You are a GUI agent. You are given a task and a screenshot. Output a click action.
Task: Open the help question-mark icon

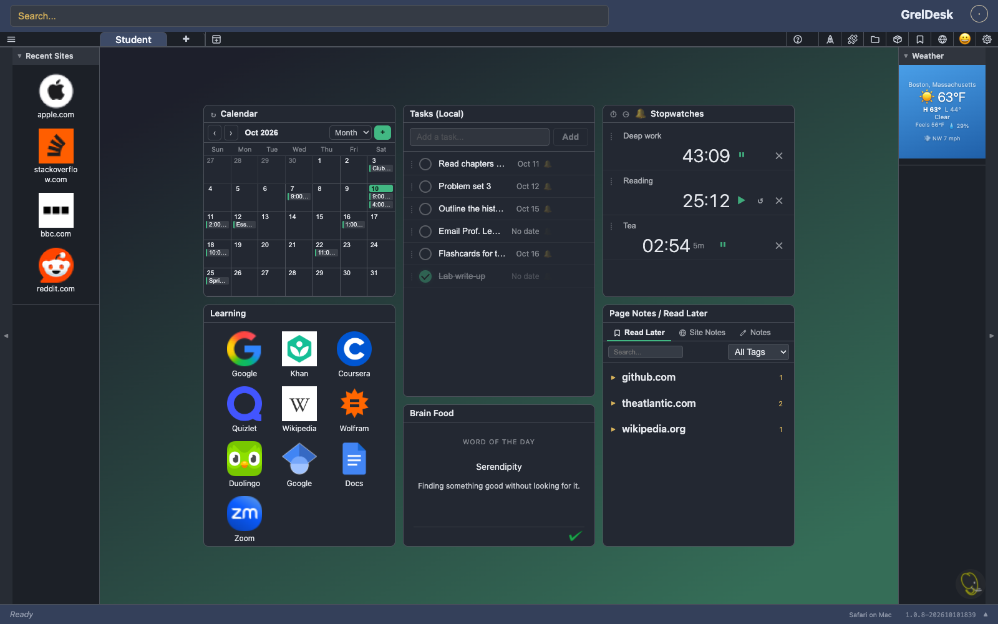click(x=798, y=39)
